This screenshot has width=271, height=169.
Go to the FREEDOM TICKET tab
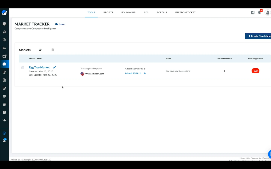pyautogui.click(x=185, y=12)
